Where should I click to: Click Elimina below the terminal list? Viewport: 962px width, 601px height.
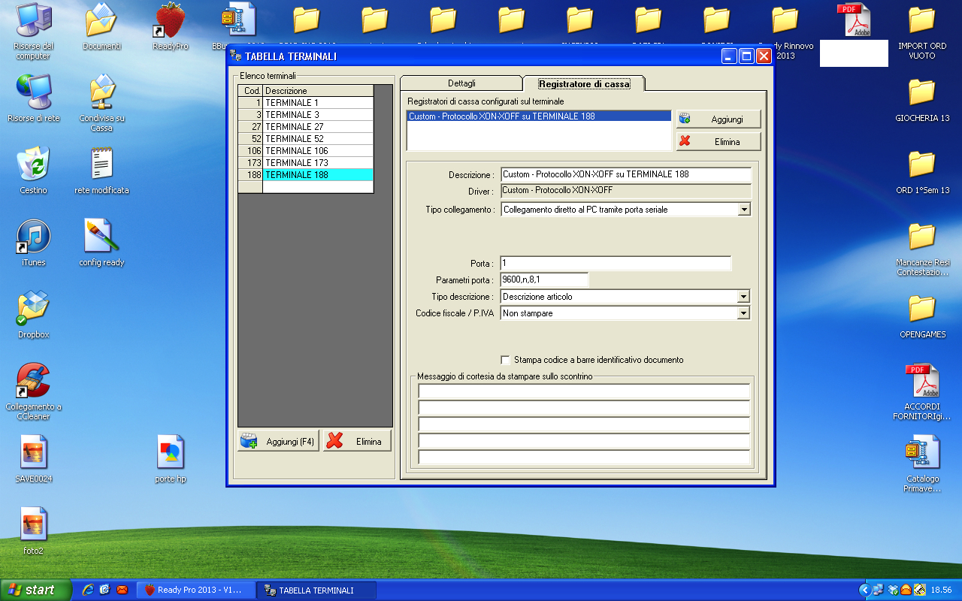(x=358, y=441)
